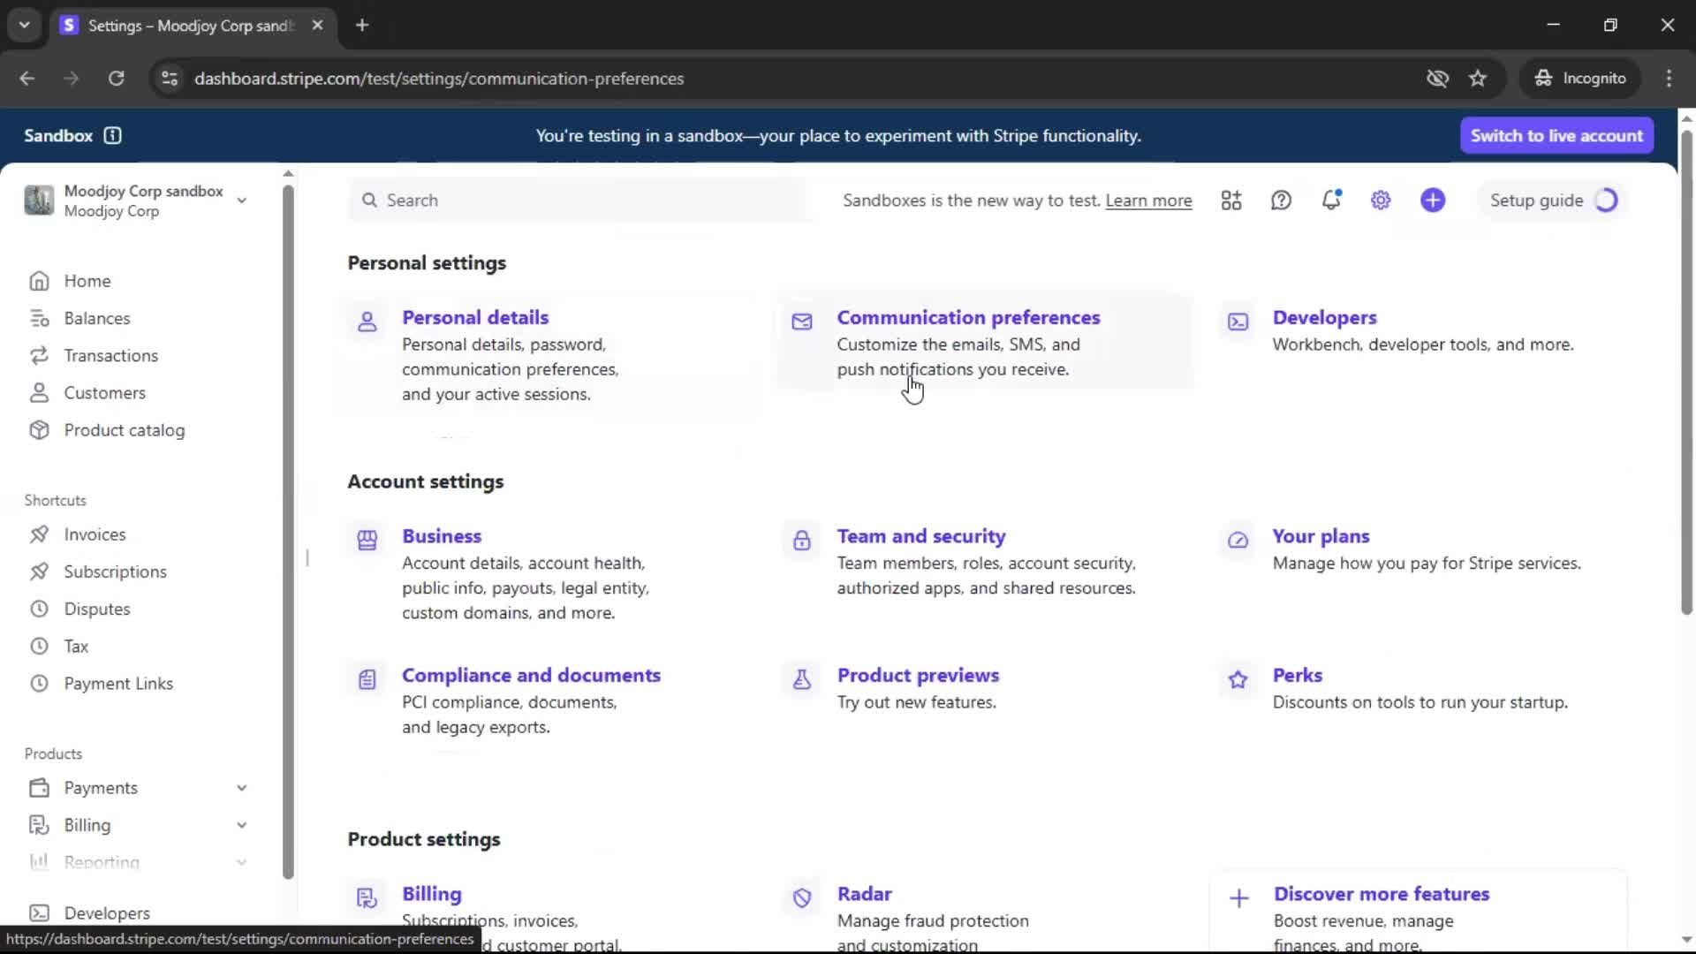Click Switch to live account button
The width and height of the screenshot is (1696, 954).
(1556, 135)
